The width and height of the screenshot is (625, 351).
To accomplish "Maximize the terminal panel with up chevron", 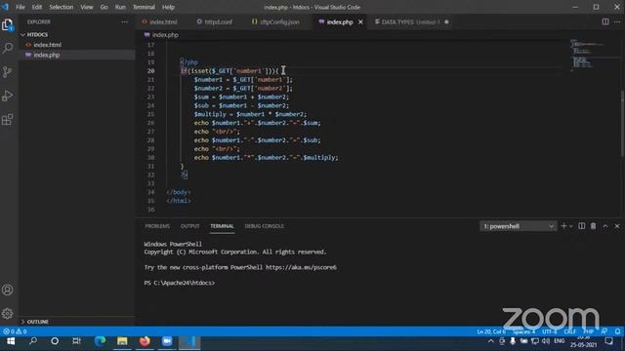I will pos(605,226).
